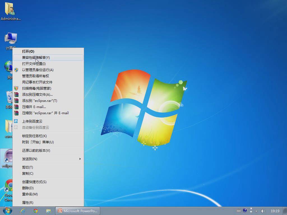
Task: Open 属性(R) properties entry
Action: (48, 203)
